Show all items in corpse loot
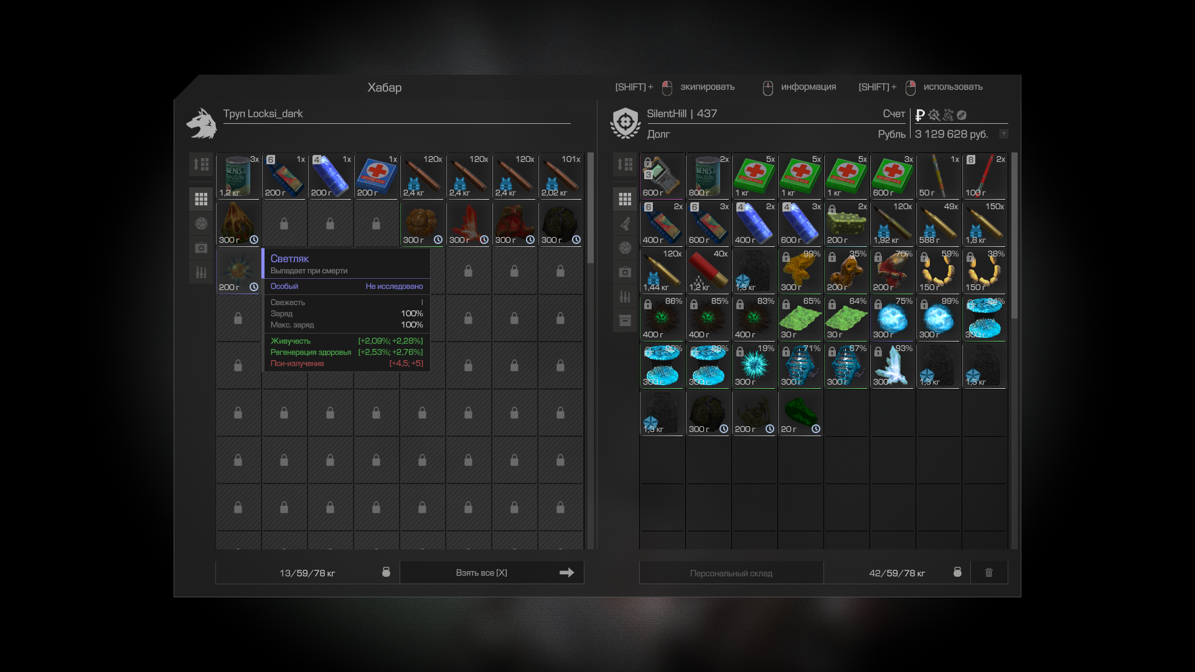This screenshot has width=1195, height=672. (x=201, y=199)
